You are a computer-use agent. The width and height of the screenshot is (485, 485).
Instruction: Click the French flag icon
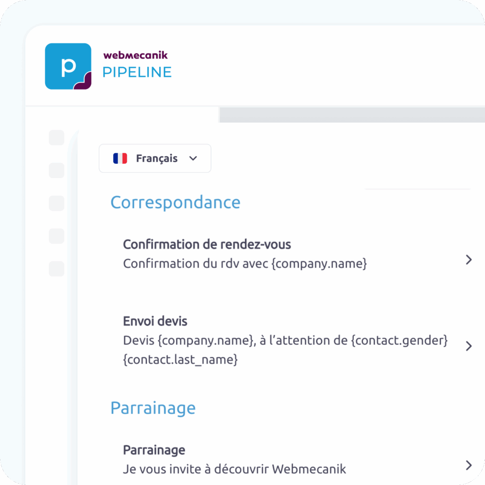point(120,158)
